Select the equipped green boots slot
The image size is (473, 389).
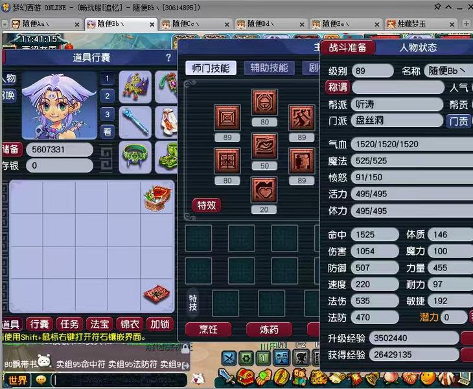point(167,157)
